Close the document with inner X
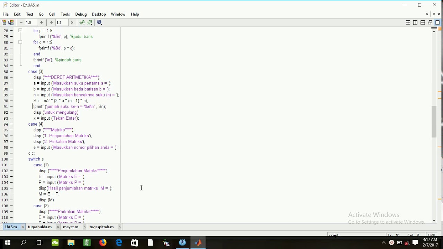 tap(439, 14)
